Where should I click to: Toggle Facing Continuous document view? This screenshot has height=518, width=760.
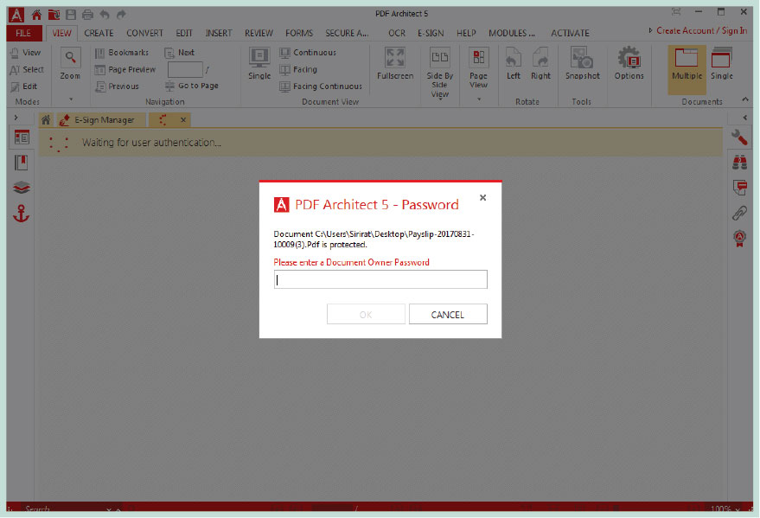pyautogui.click(x=320, y=86)
